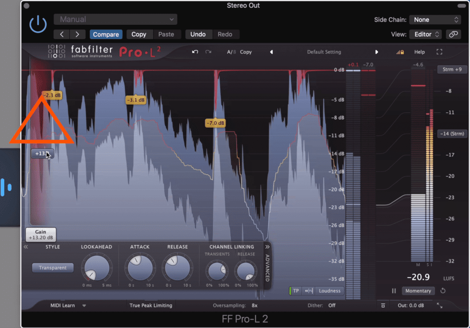Toggle the meter scale compress icon
This screenshot has width=470, height=328.
[x=309, y=291]
